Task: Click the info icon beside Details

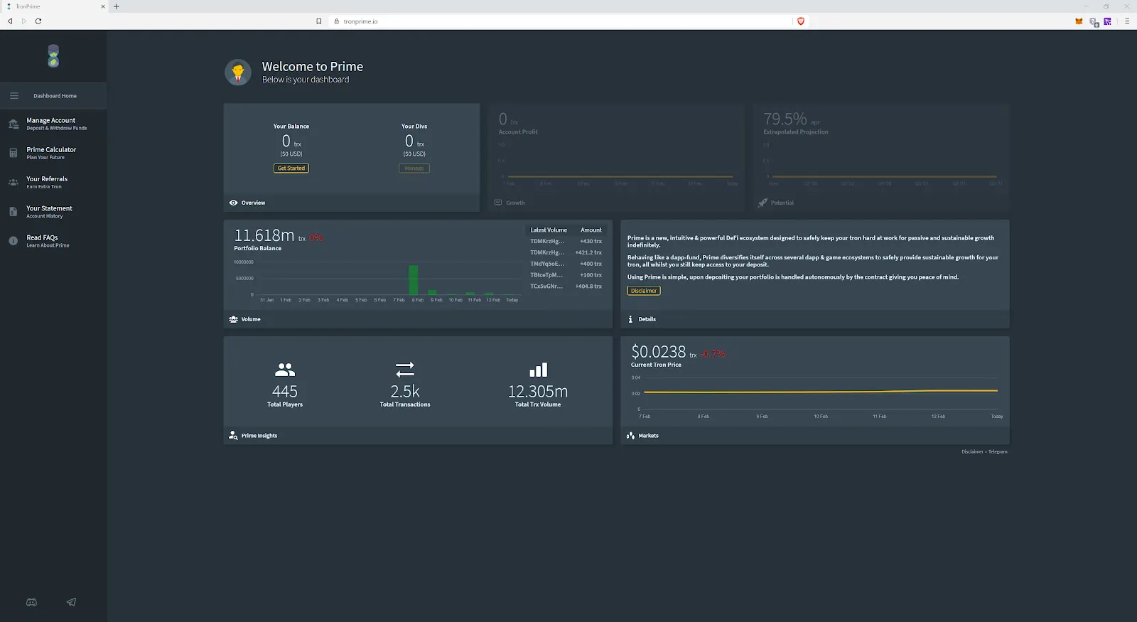Action: [630, 319]
